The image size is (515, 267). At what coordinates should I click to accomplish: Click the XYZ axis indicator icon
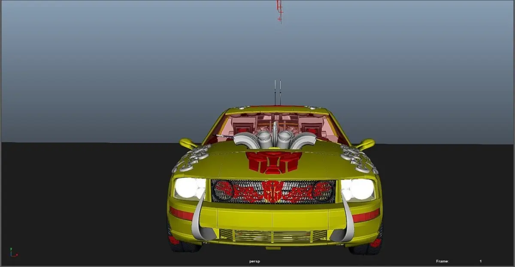click(x=14, y=252)
